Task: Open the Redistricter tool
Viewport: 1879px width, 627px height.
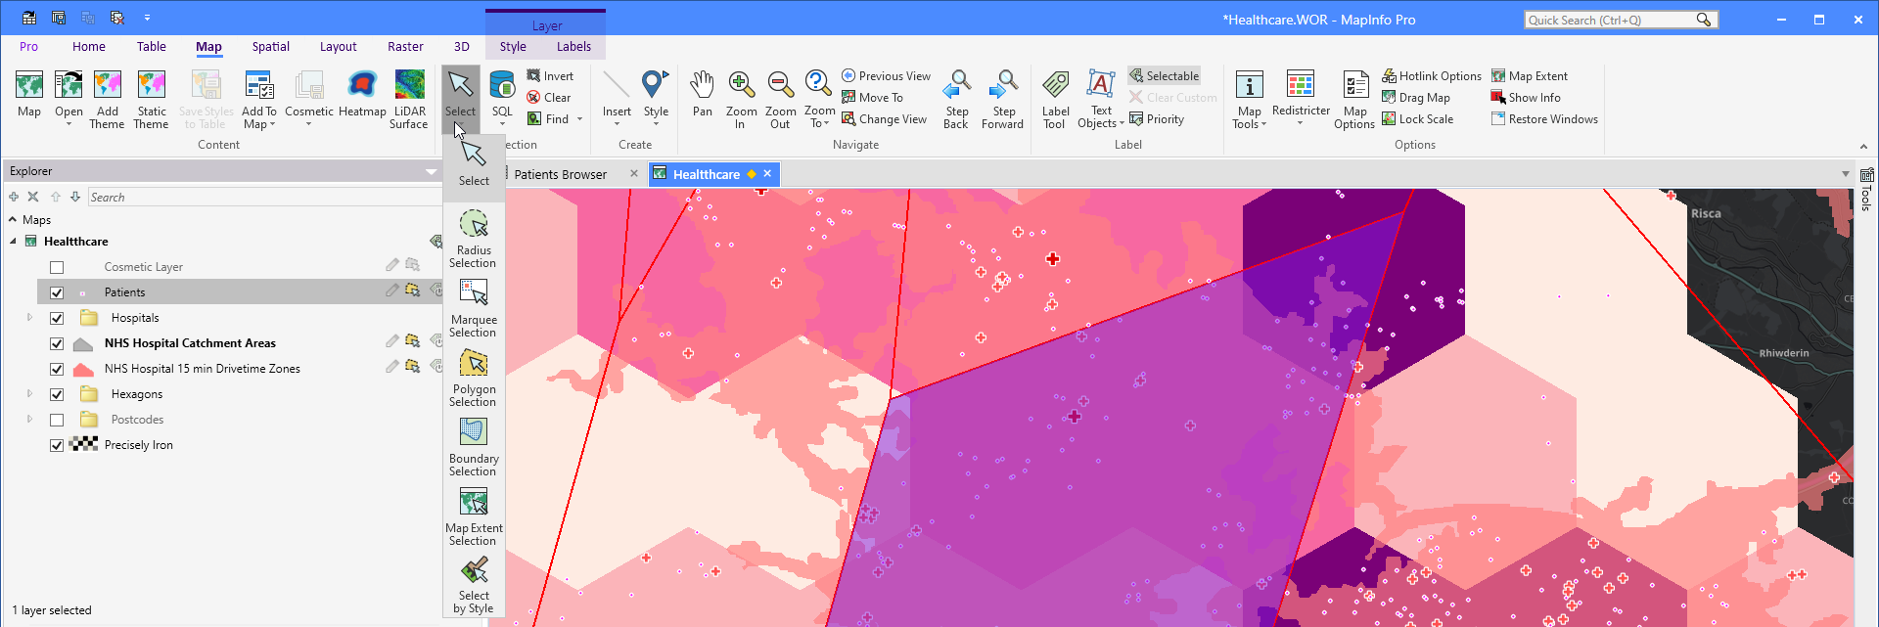Action: (x=1301, y=99)
